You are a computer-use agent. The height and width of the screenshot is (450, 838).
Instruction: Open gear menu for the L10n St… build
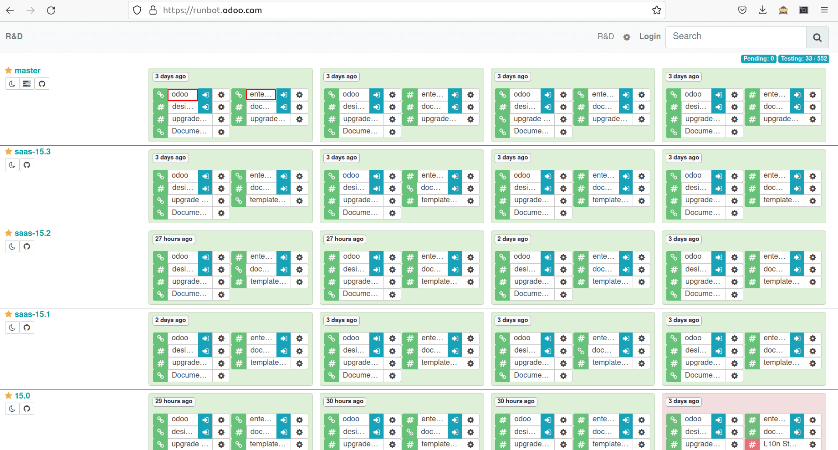(813, 444)
